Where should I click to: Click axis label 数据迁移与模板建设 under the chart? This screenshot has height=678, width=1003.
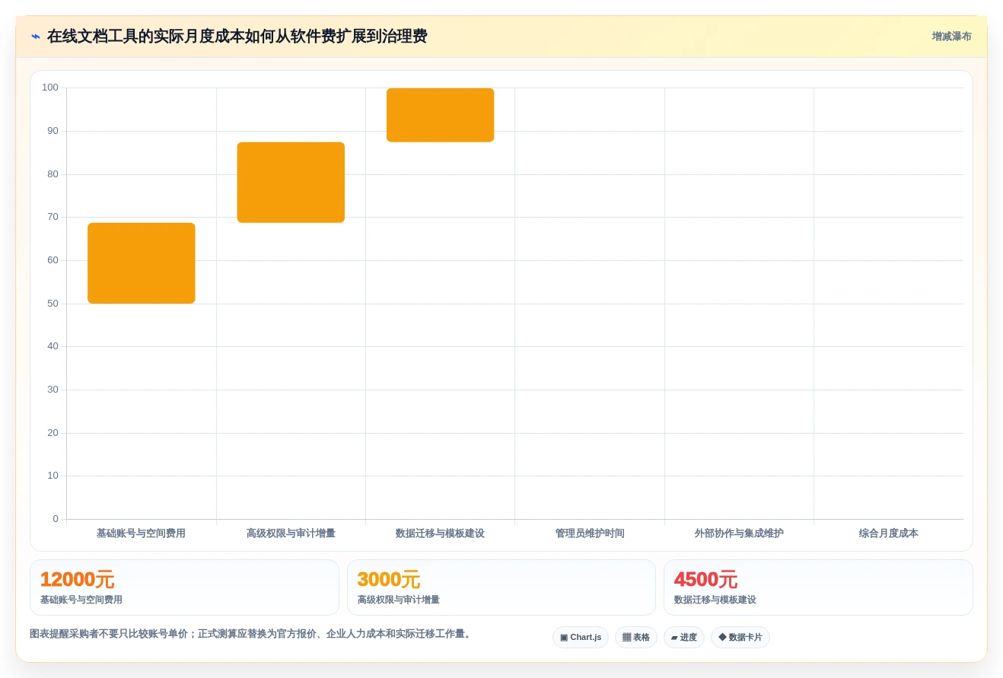tap(440, 533)
